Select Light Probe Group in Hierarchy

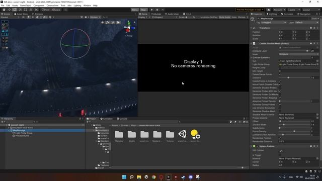coord(24,133)
